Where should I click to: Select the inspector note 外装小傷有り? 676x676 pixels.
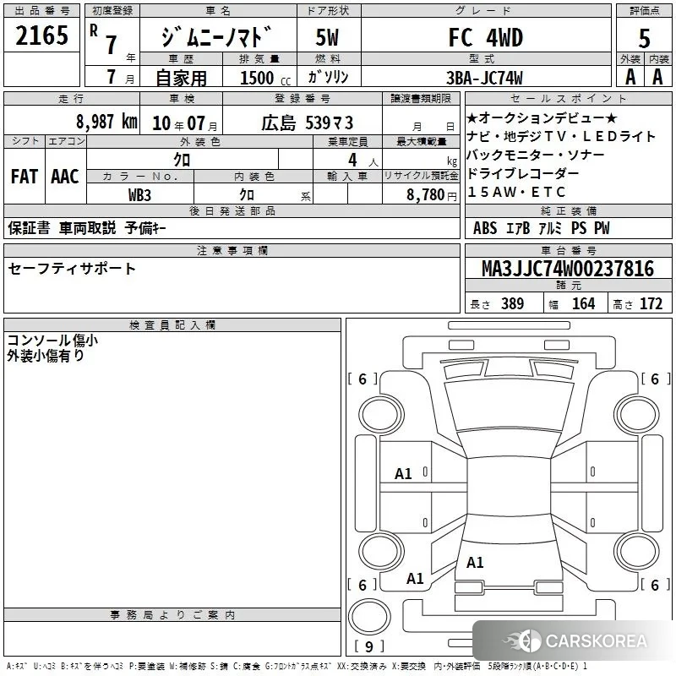[x=46, y=356]
